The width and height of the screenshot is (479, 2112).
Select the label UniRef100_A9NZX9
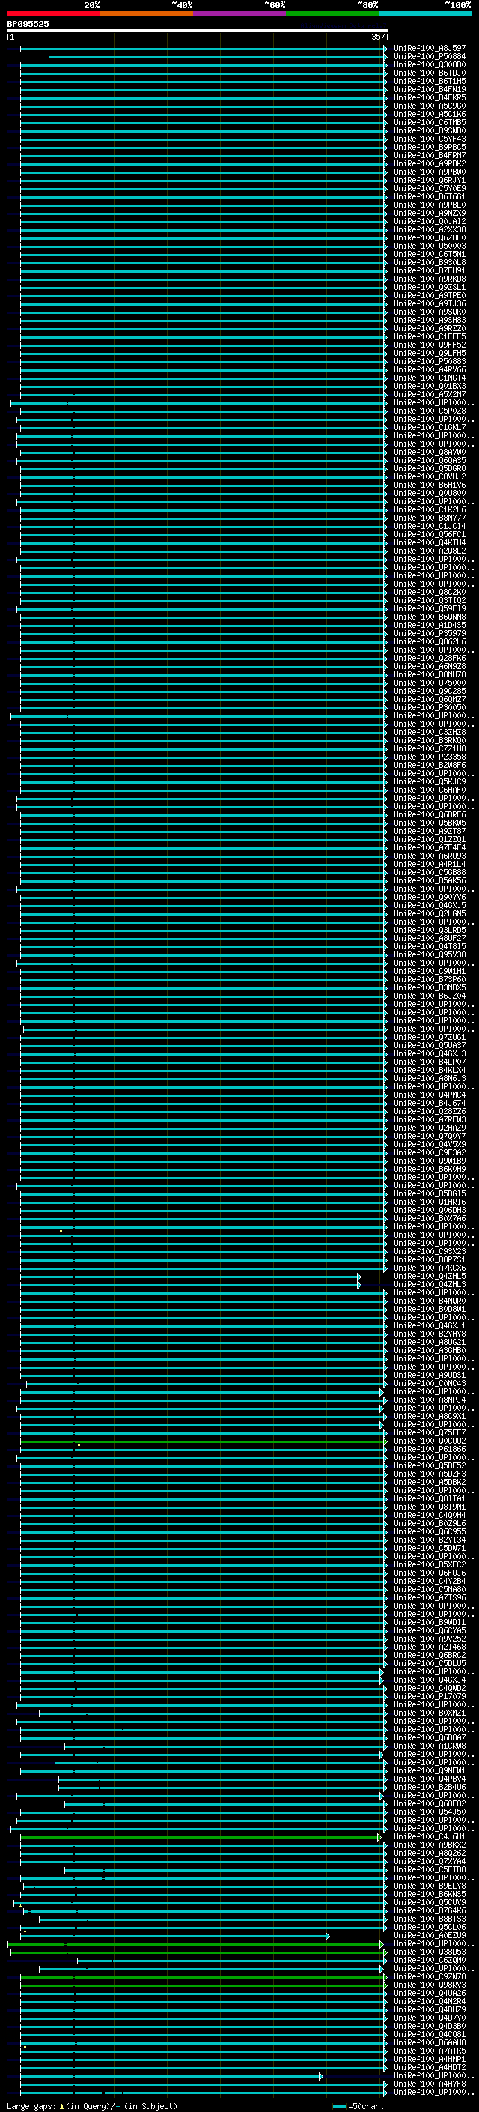click(x=430, y=214)
